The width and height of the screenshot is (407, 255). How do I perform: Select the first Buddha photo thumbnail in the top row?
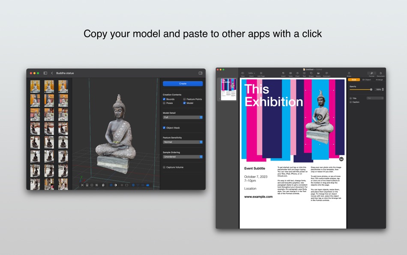(35, 86)
